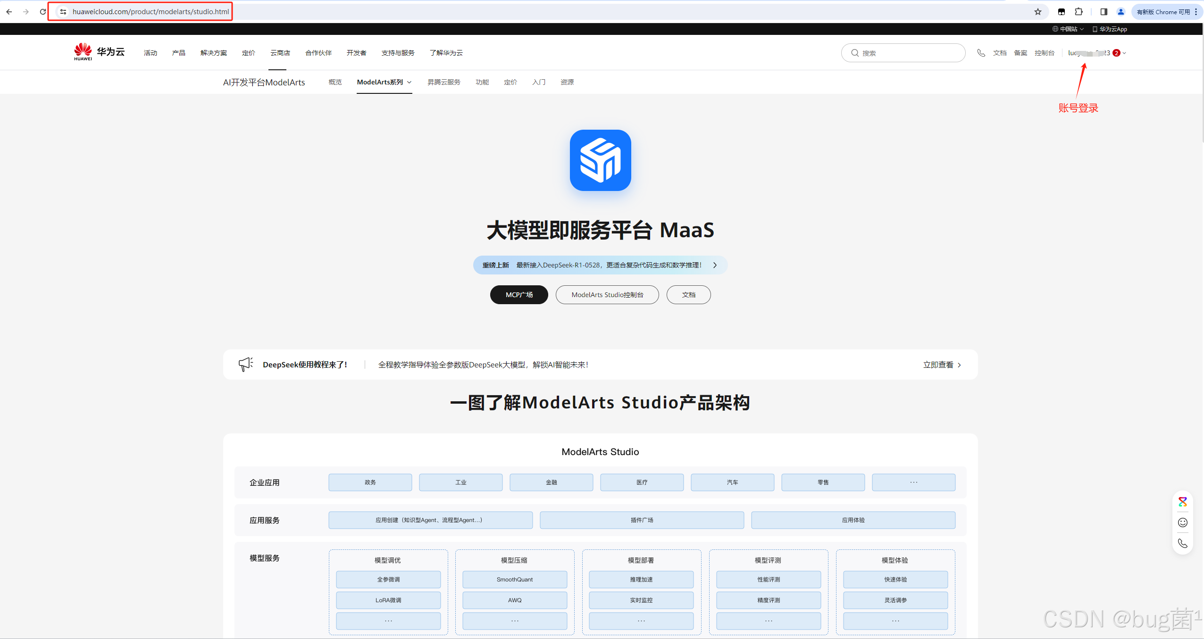
Task: Click the phone icon in header
Action: pyautogui.click(x=981, y=53)
